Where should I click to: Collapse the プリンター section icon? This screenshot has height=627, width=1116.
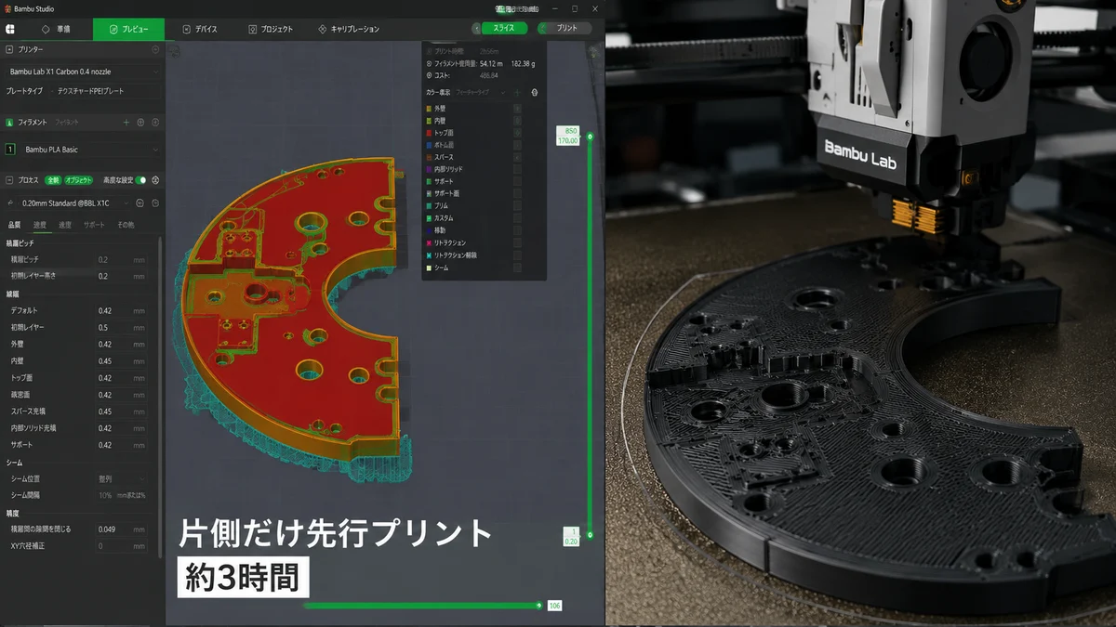[9, 49]
